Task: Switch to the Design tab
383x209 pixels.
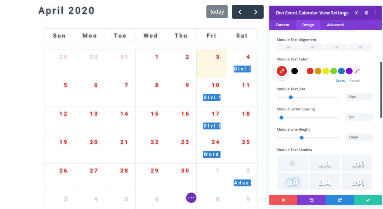Action: coord(308,25)
